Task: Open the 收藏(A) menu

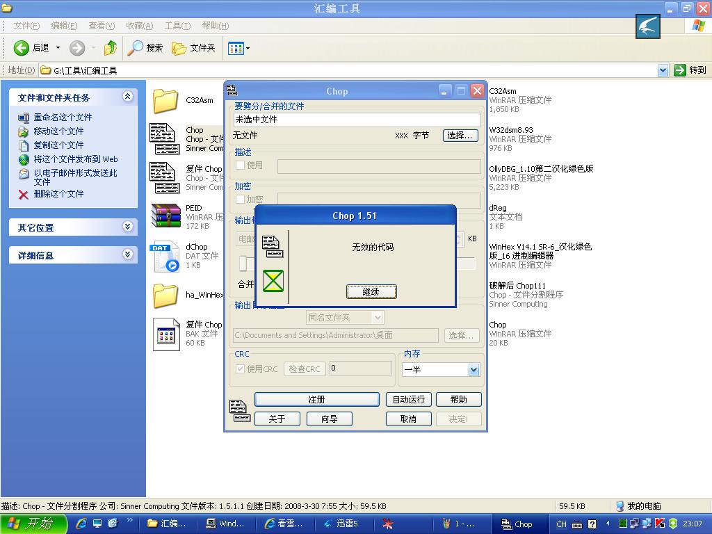Action: point(139,26)
